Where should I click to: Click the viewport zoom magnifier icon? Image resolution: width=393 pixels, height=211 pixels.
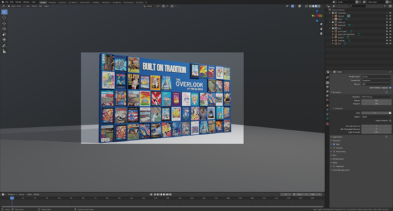321,24
